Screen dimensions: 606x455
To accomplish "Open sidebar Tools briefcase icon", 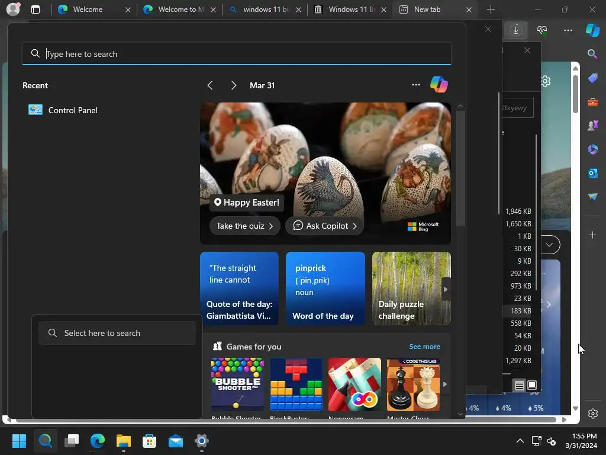I will click(592, 102).
